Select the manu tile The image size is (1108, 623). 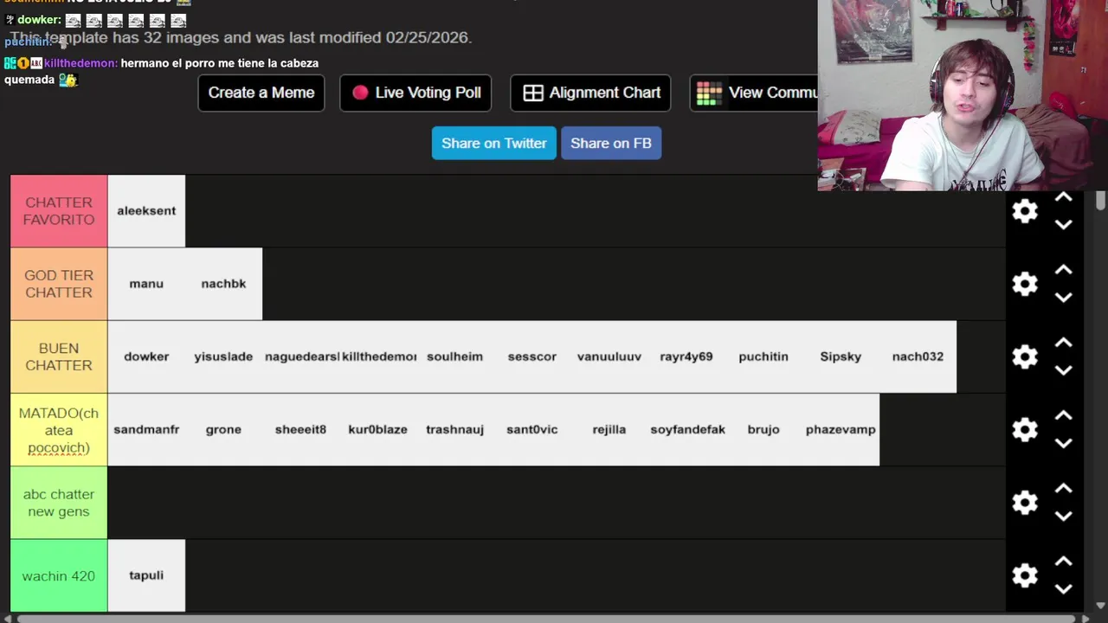click(146, 284)
